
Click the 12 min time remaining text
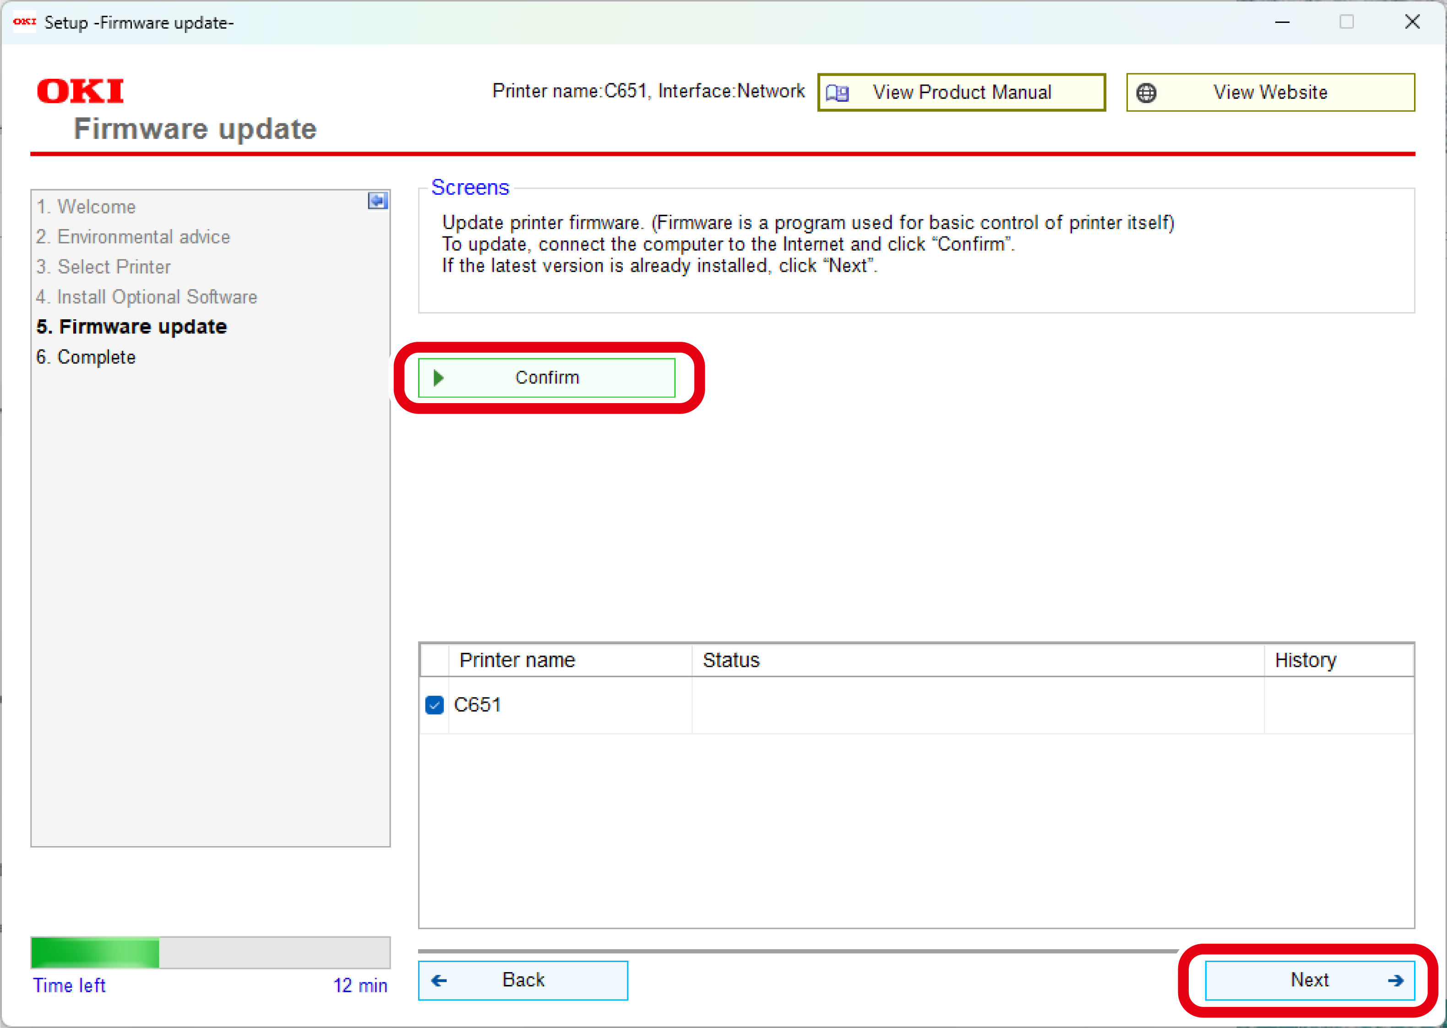coord(360,985)
